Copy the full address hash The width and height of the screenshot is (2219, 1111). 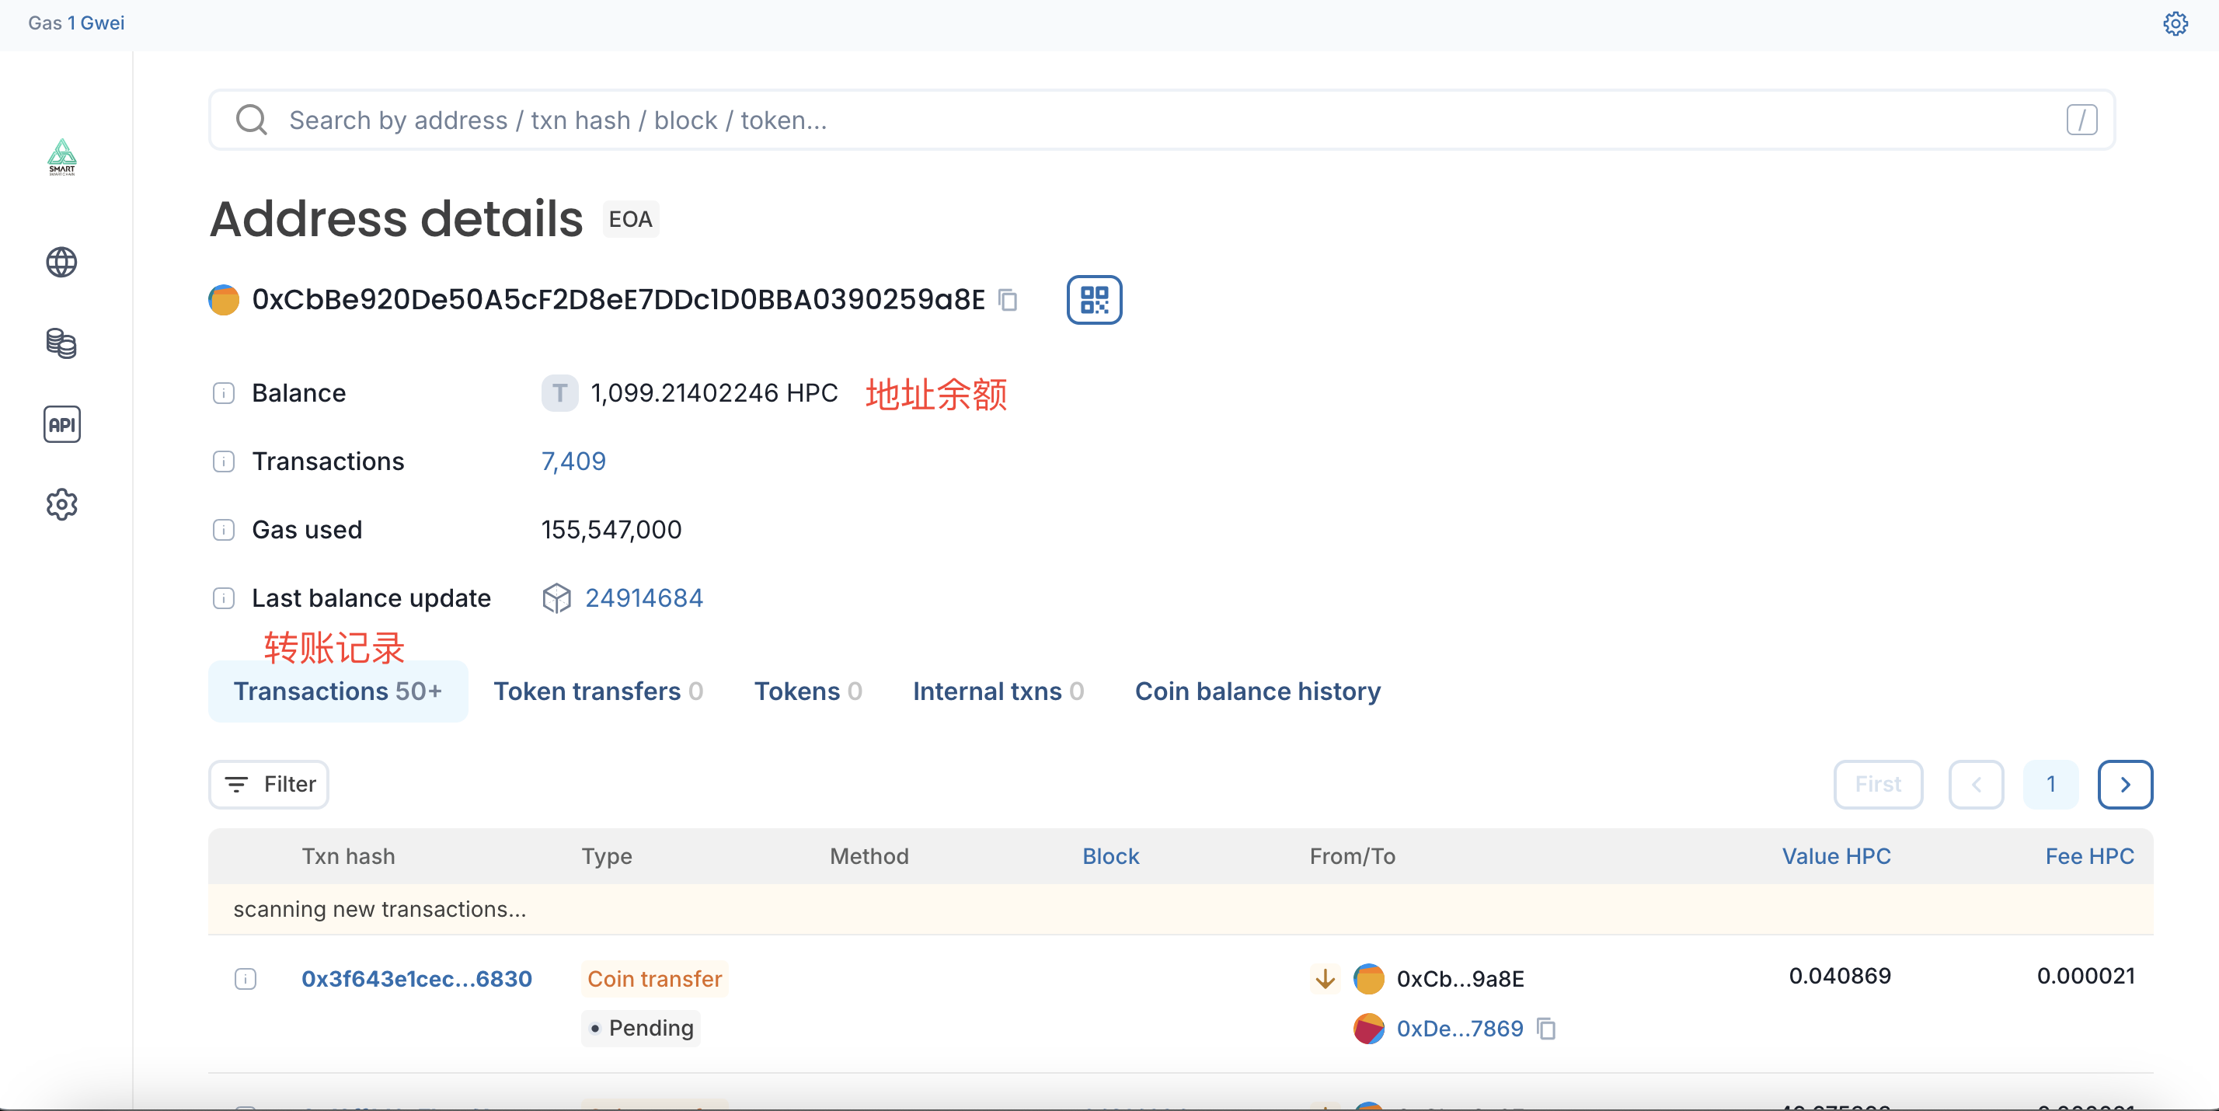pos(1007,300)
